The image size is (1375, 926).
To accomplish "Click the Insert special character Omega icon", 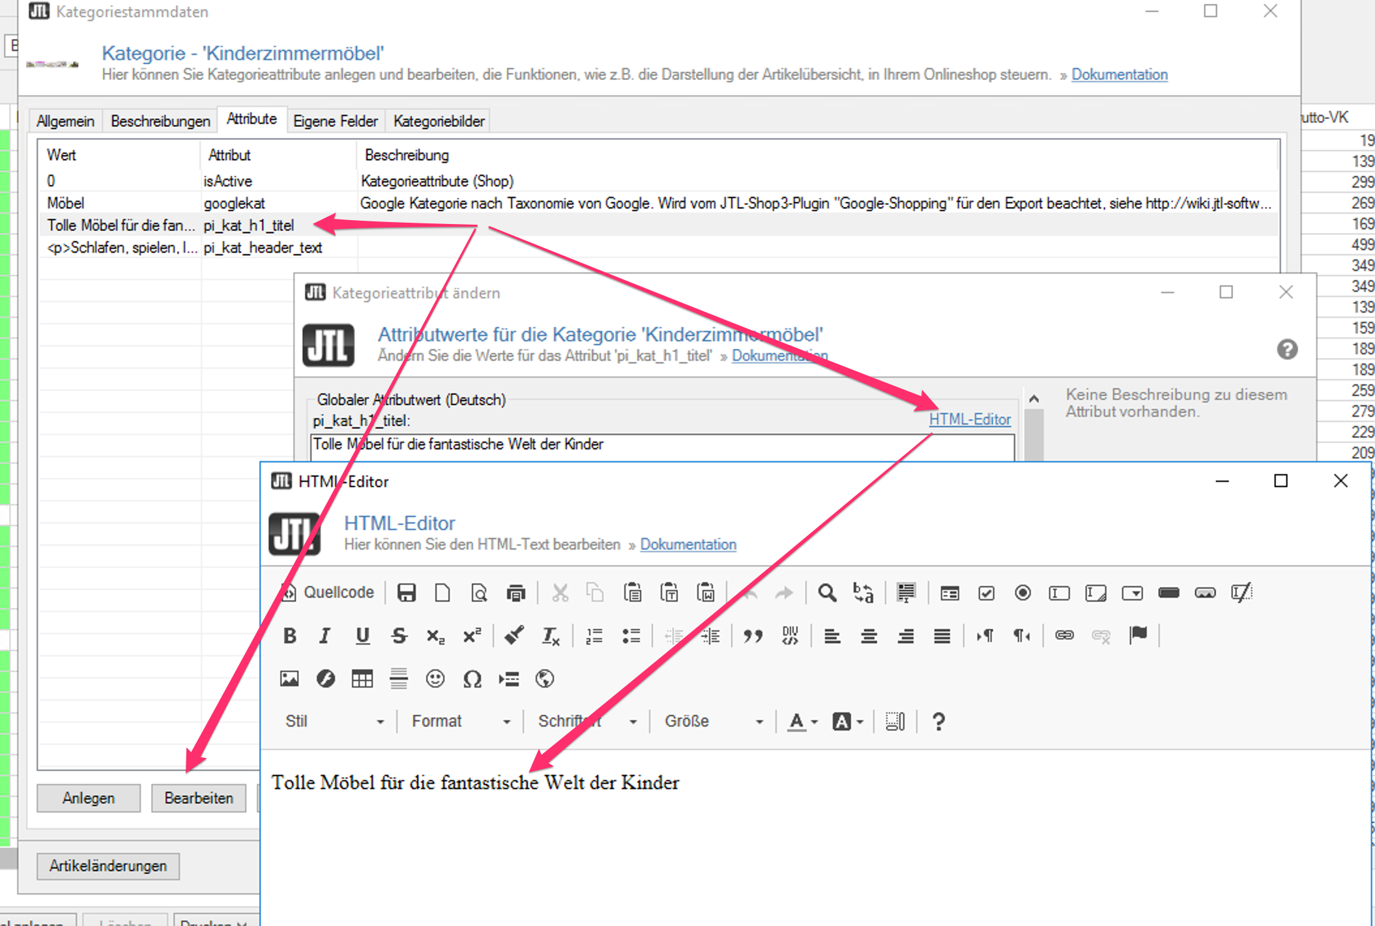I will pos(472,679).
